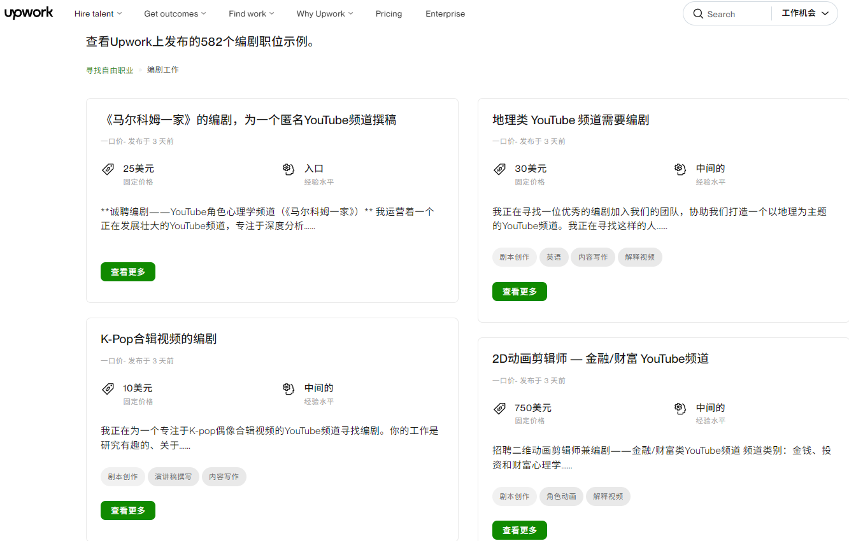849x541 pixels.
Task: Click description starting 我正在为一个专注于K-pop
Action: [x=270, y=438]
